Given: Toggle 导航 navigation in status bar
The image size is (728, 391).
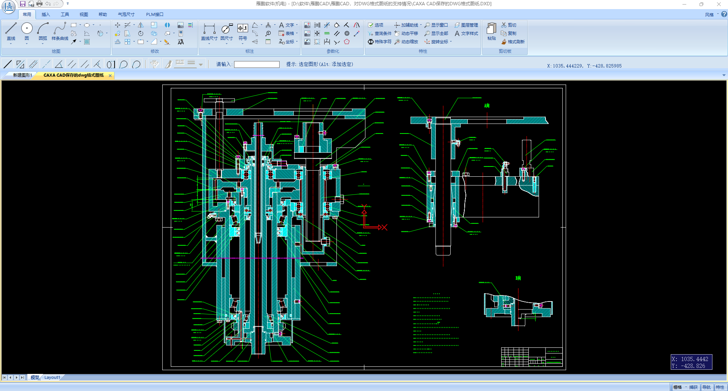Looking at the screenshot, I should click(706, 387).
